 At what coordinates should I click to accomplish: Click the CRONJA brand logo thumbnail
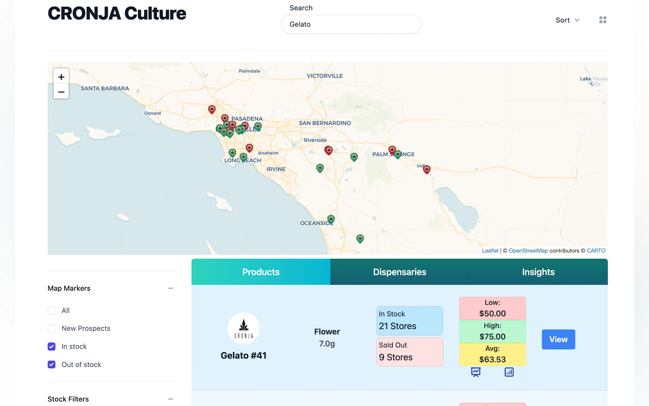tap(243, 328)
